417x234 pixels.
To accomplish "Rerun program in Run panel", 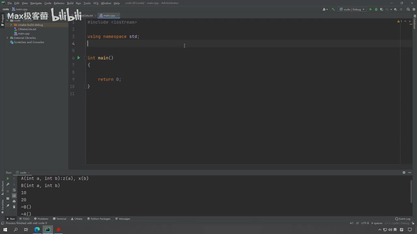I will pos(8,178).
